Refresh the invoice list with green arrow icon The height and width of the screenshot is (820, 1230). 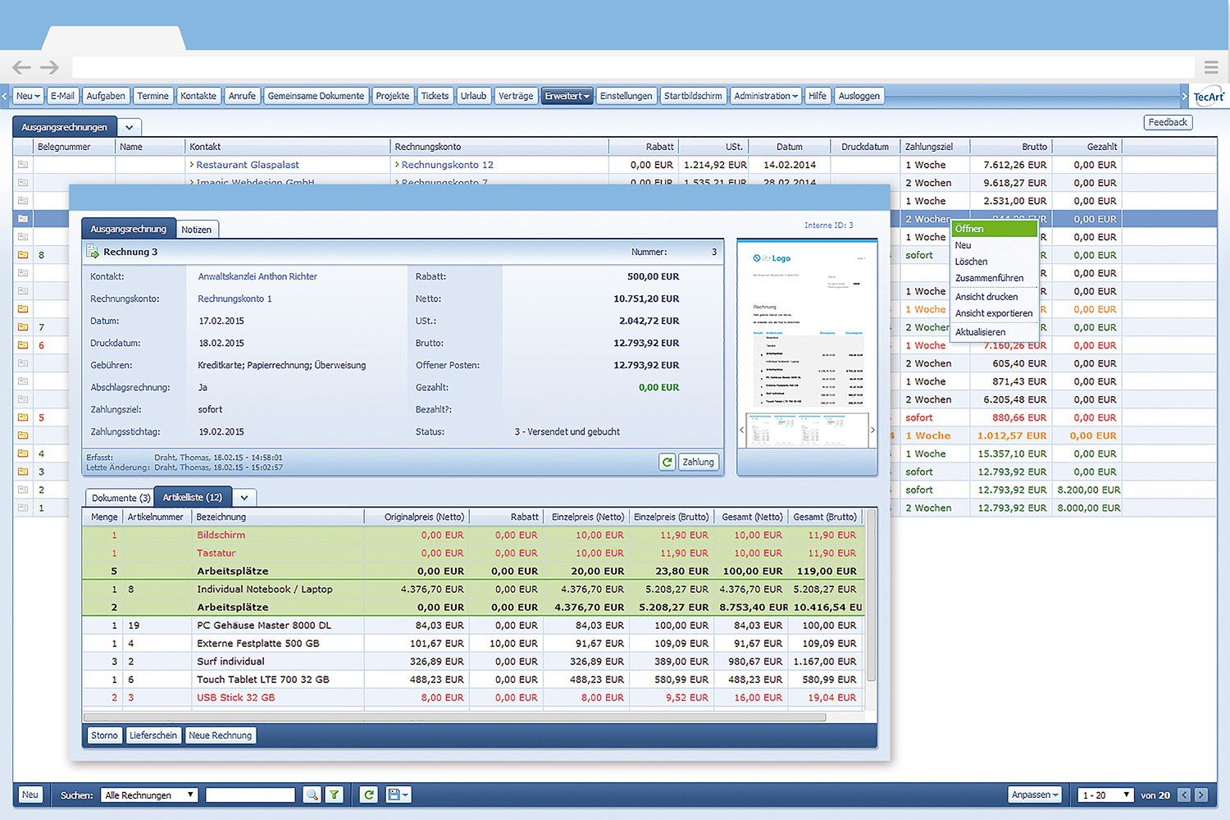point(369,795)
